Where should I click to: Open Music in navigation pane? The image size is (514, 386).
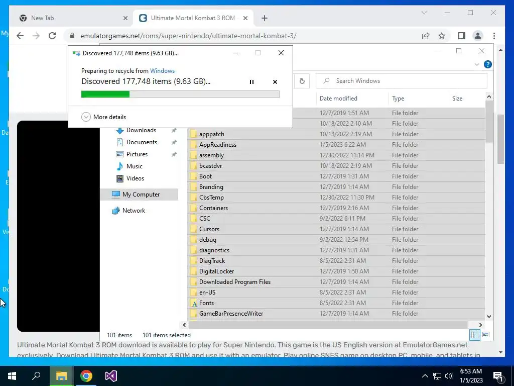tap(135, 166)
